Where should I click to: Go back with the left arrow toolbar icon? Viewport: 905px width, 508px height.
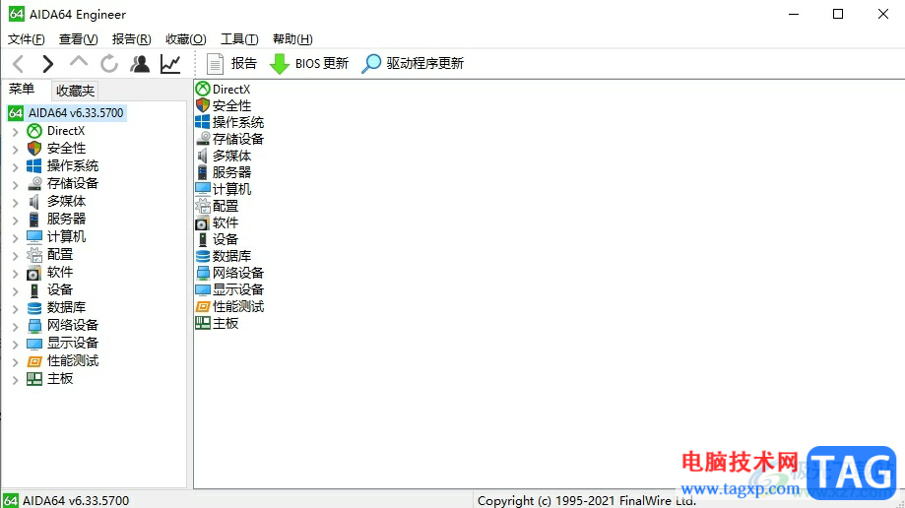click(x=19, y=63)
